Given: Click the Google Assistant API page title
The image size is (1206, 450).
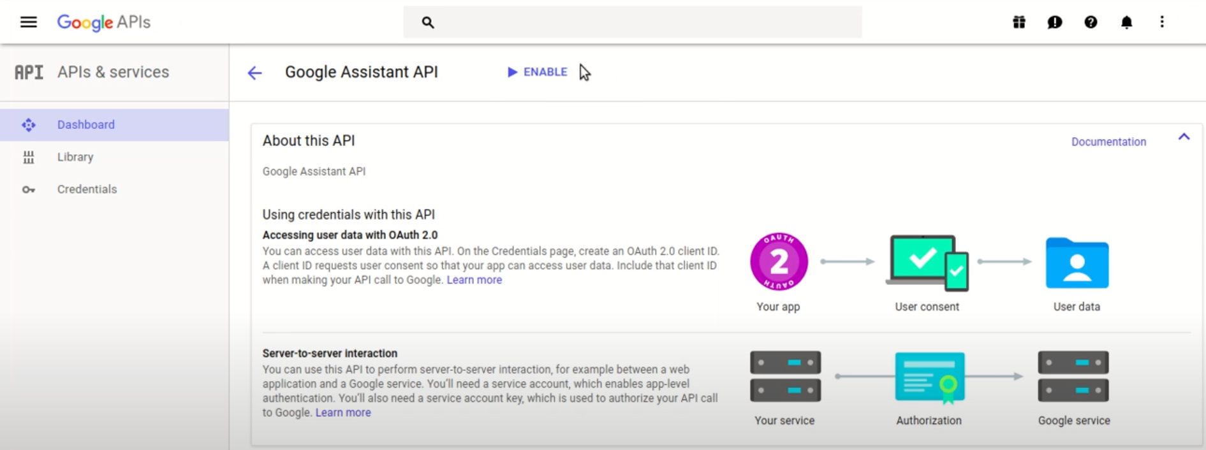Looking at the screenshot, I should (362, 72).
